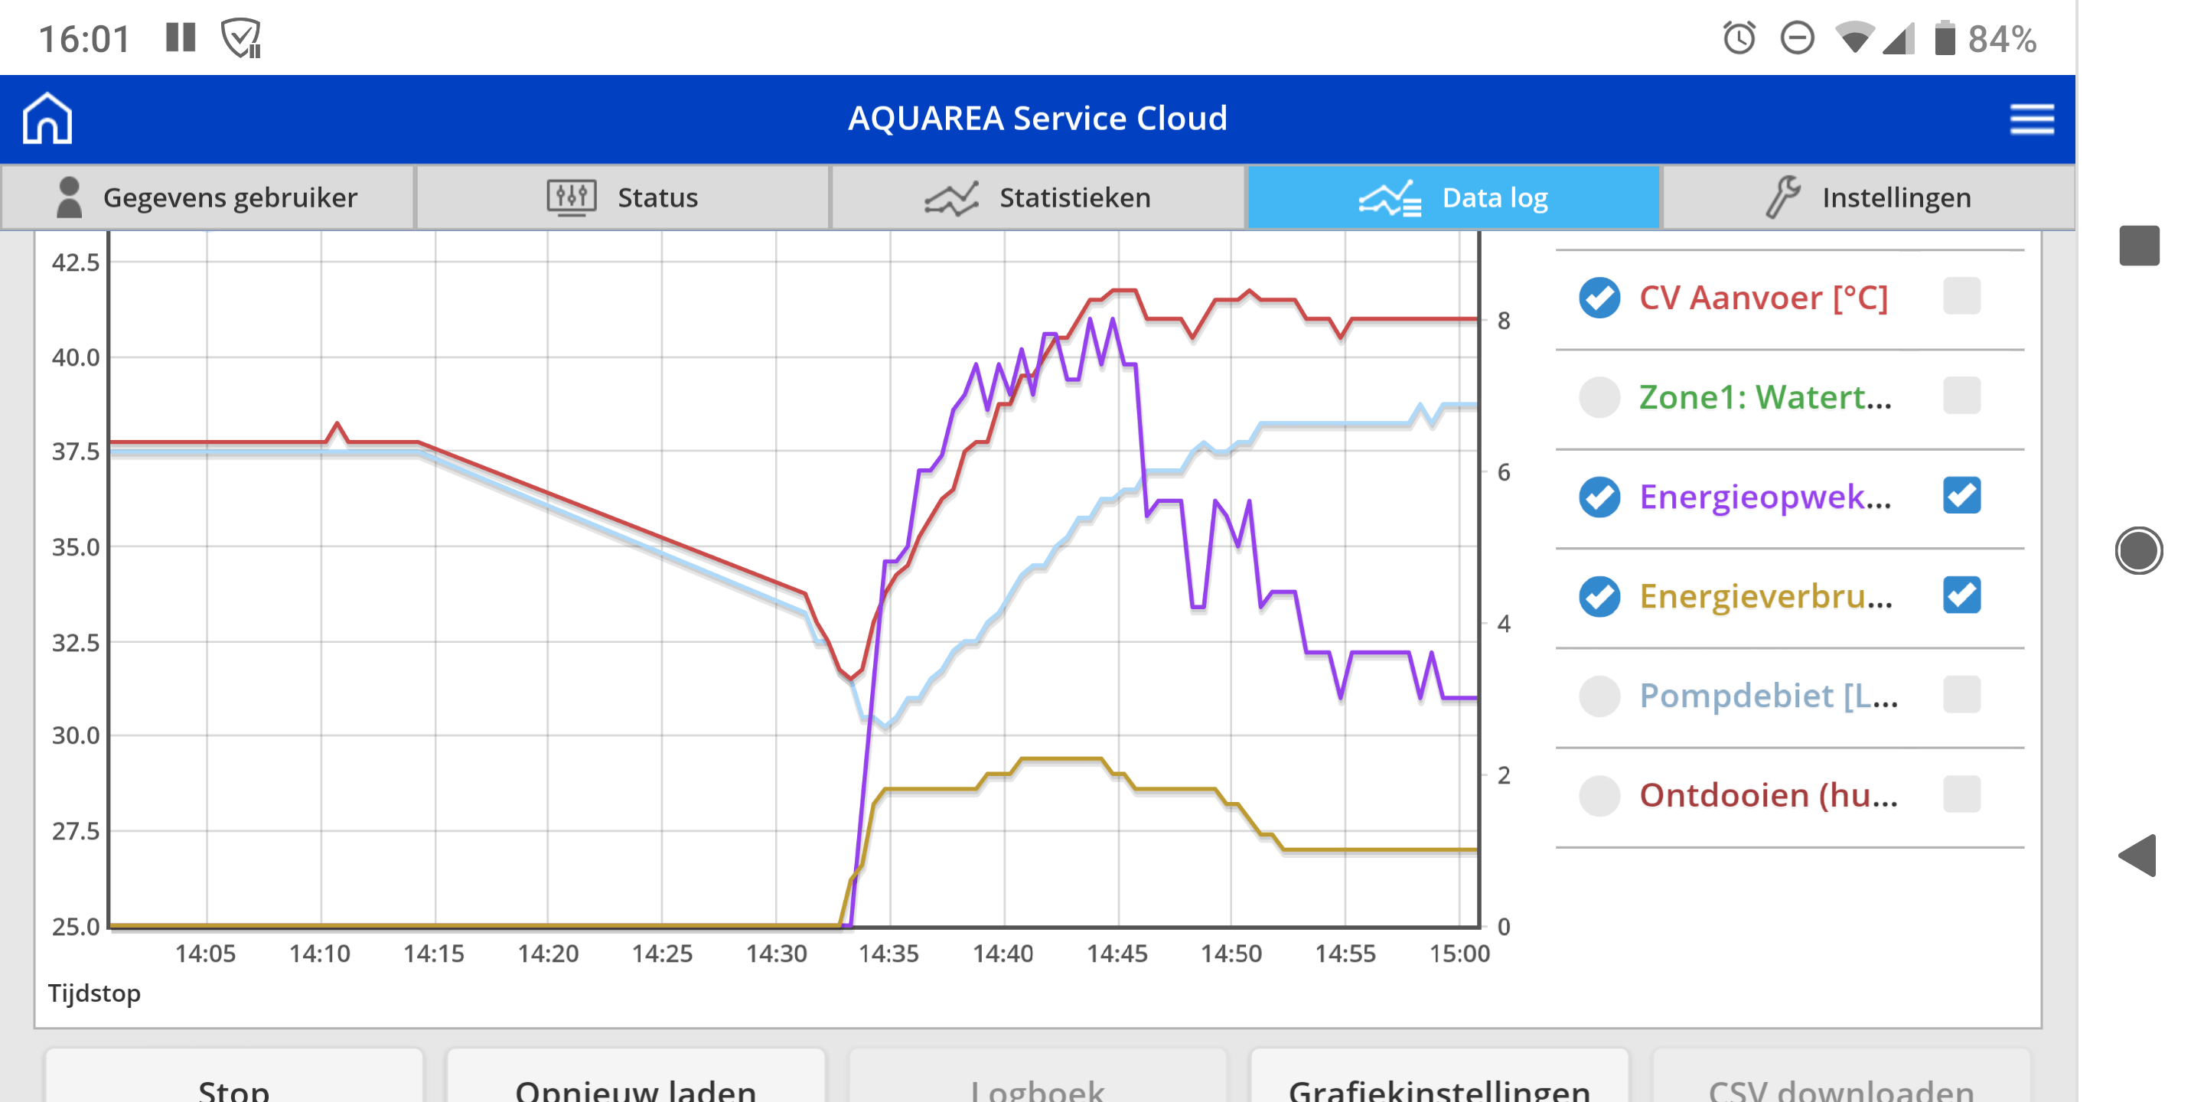Tap the shield check status icon
Screen dimensions: 2204x1102
pyautogui.click(x=240, y=38)
